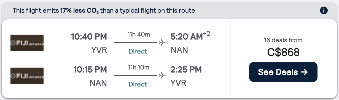Select the 10:40 PM departure time
Image resolution: width=339 pixels, height=100 pixels.
point(89,37)
